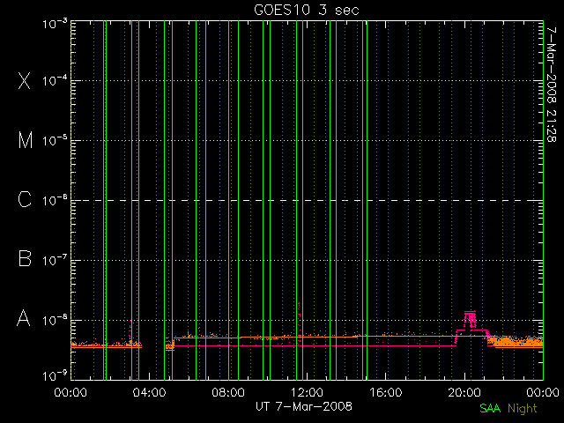The width and height of the screenshot is (564, 423).
Task: Click the 10^-9 y-axis tick label
Action: pos(55,375)
